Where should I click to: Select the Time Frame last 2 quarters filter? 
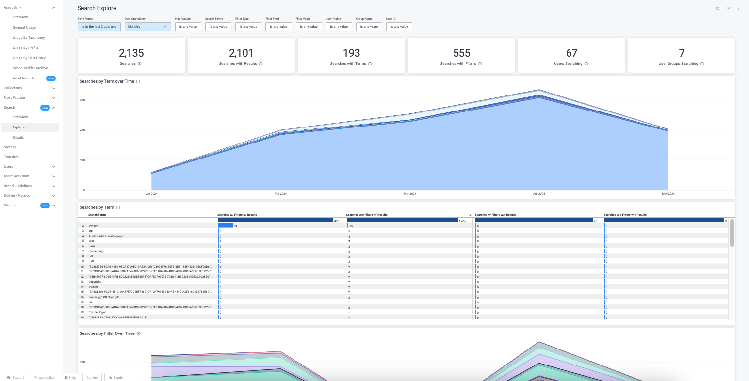(x=98, y=27)
